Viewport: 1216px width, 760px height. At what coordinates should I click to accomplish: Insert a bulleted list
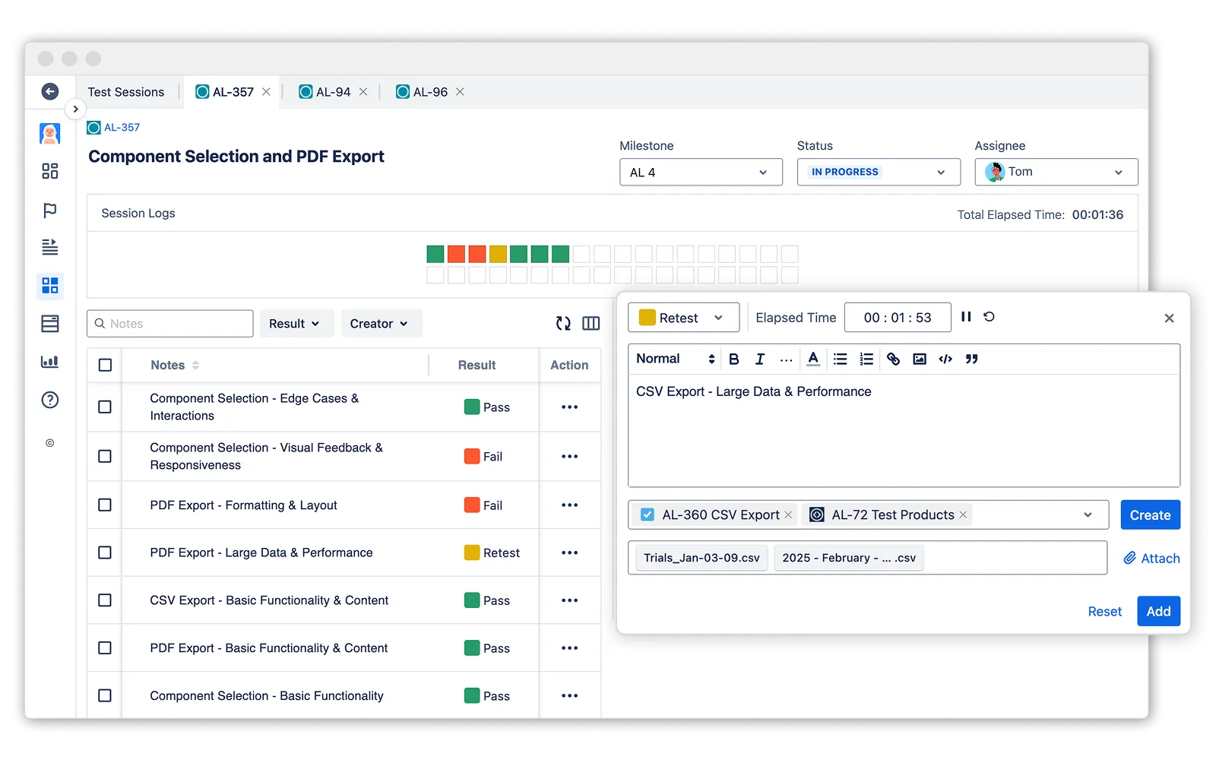(x=840, y=359)
